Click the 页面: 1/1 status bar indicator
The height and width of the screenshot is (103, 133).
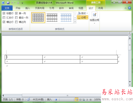pos(8,99)
